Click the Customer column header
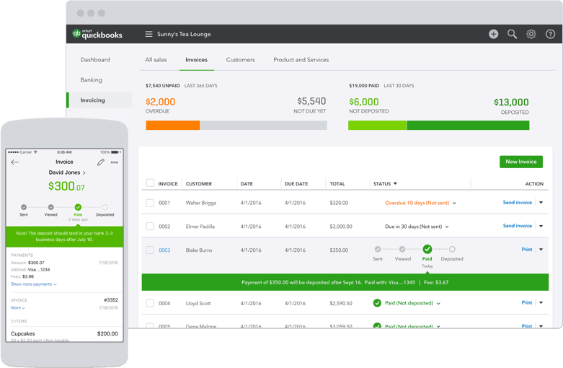Image resolution: width=563 pixels, height=368 pixels. click(198, 184)
